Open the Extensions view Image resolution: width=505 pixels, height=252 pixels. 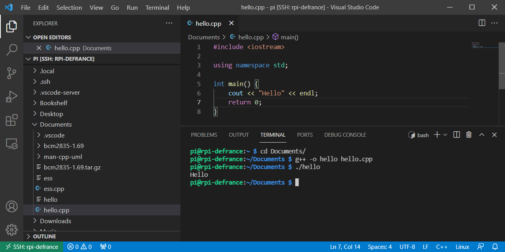click(12, 120)
